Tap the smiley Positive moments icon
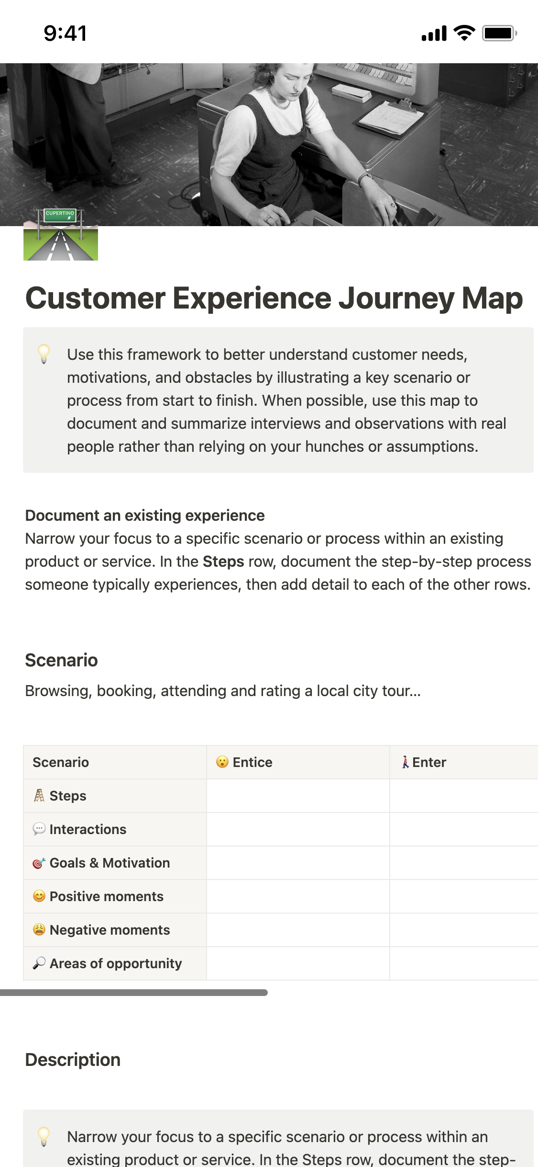 (39, 896)
